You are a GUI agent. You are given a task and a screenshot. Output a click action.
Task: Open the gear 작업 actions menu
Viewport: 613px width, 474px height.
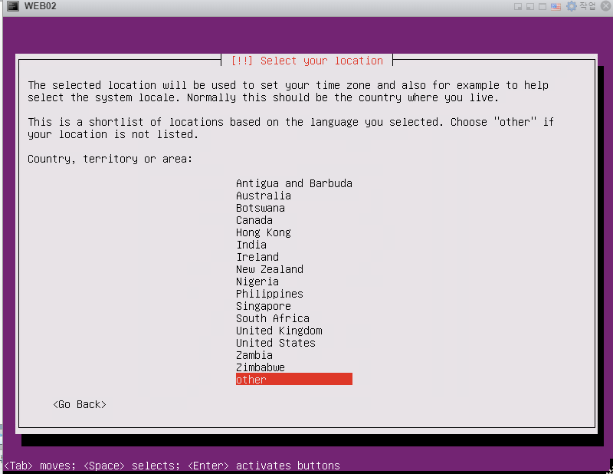click(581, 6)
